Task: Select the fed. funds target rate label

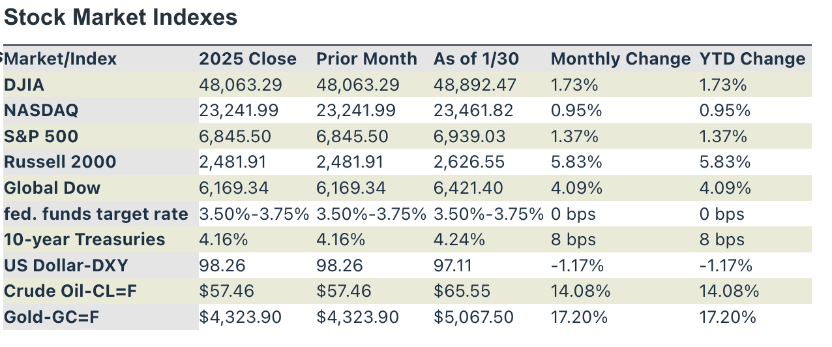Action: (x=96, y=214)
